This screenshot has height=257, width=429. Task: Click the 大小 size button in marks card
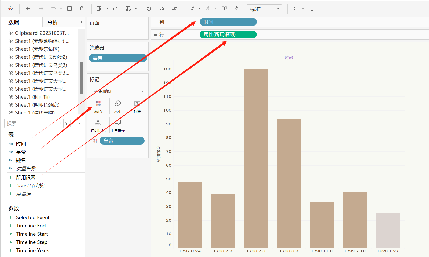(118, 106)
